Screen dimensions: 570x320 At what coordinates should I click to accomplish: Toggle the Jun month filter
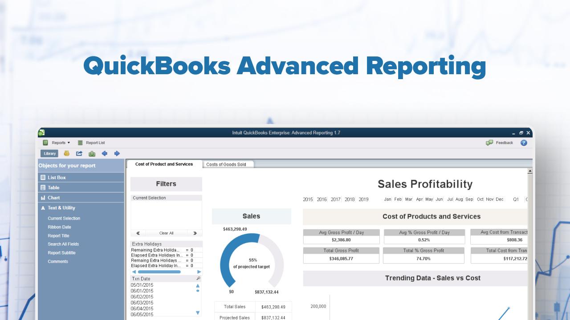click(x=440, y=200)
